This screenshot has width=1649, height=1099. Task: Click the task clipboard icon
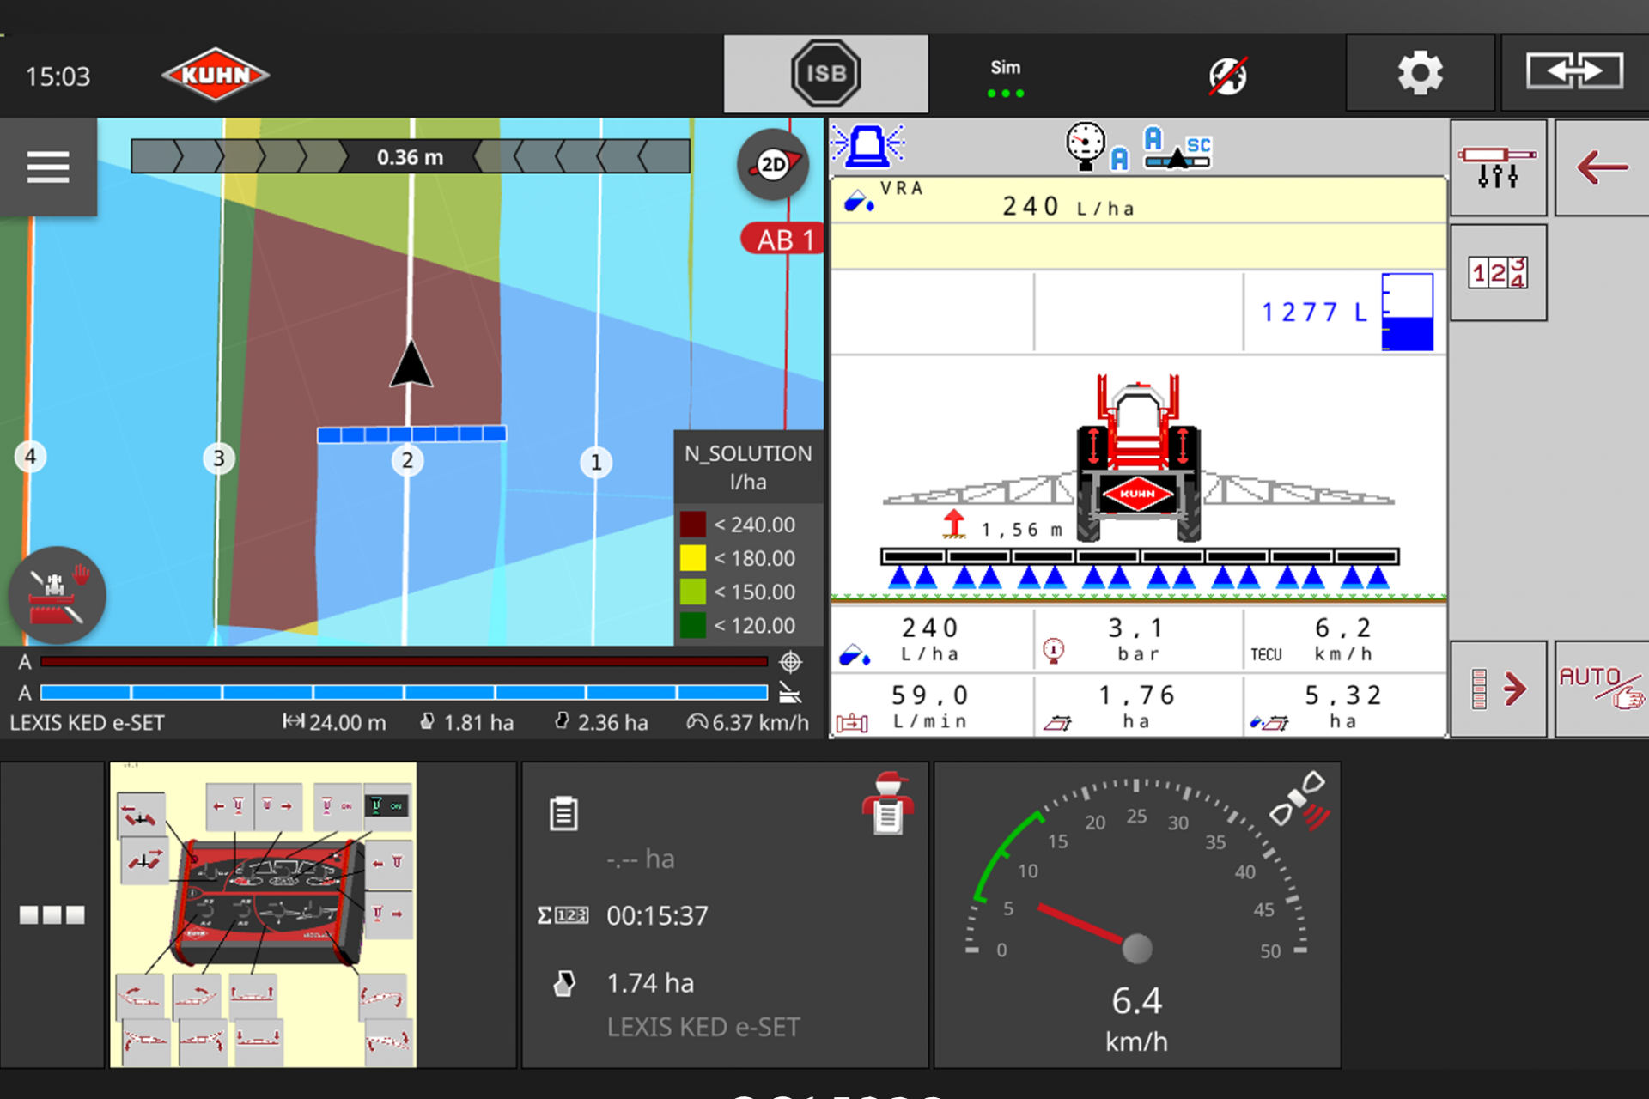pyautogui.click(x=564, y=814)
